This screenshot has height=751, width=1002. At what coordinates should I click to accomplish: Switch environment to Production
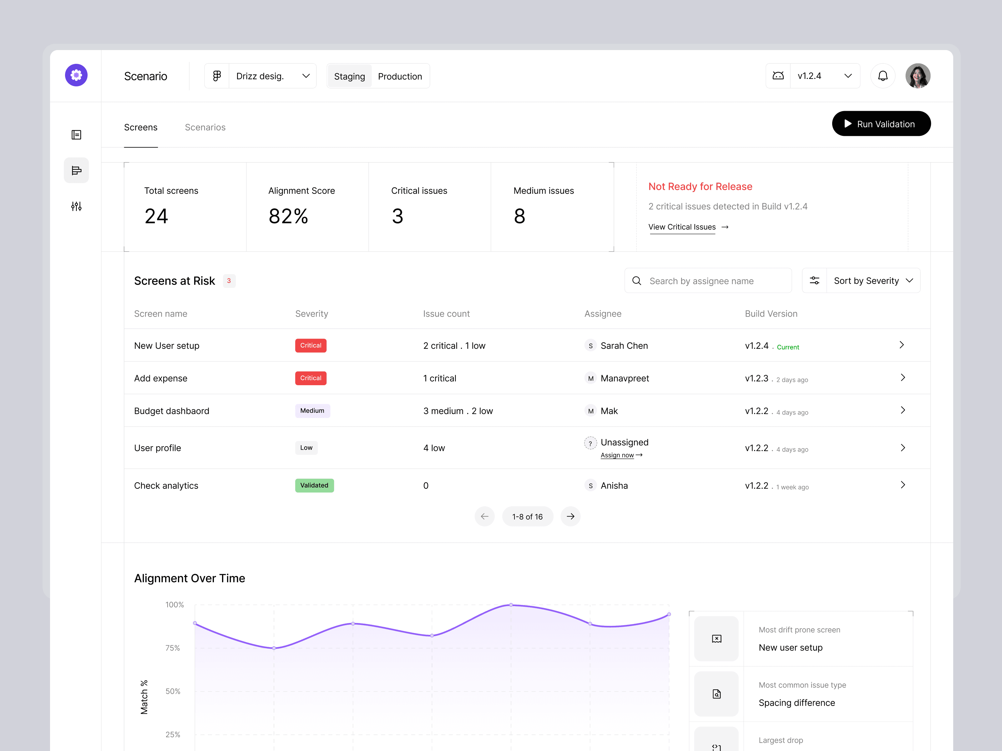(x=400, y=76)
